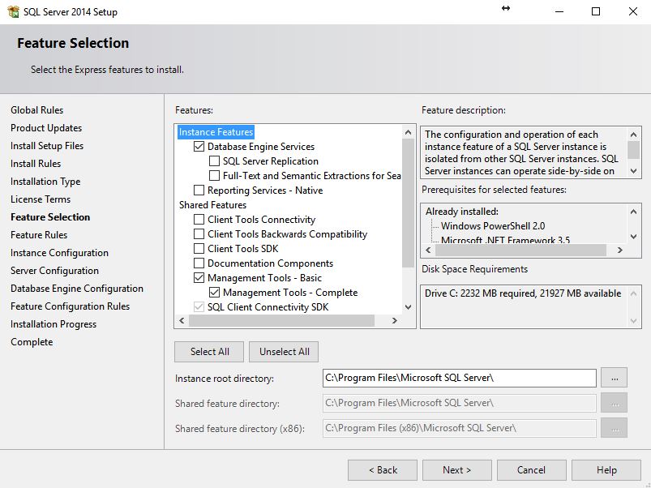Click the Drive C disk space text
Viewport: 651px width, 488px height.
point(523,293)
